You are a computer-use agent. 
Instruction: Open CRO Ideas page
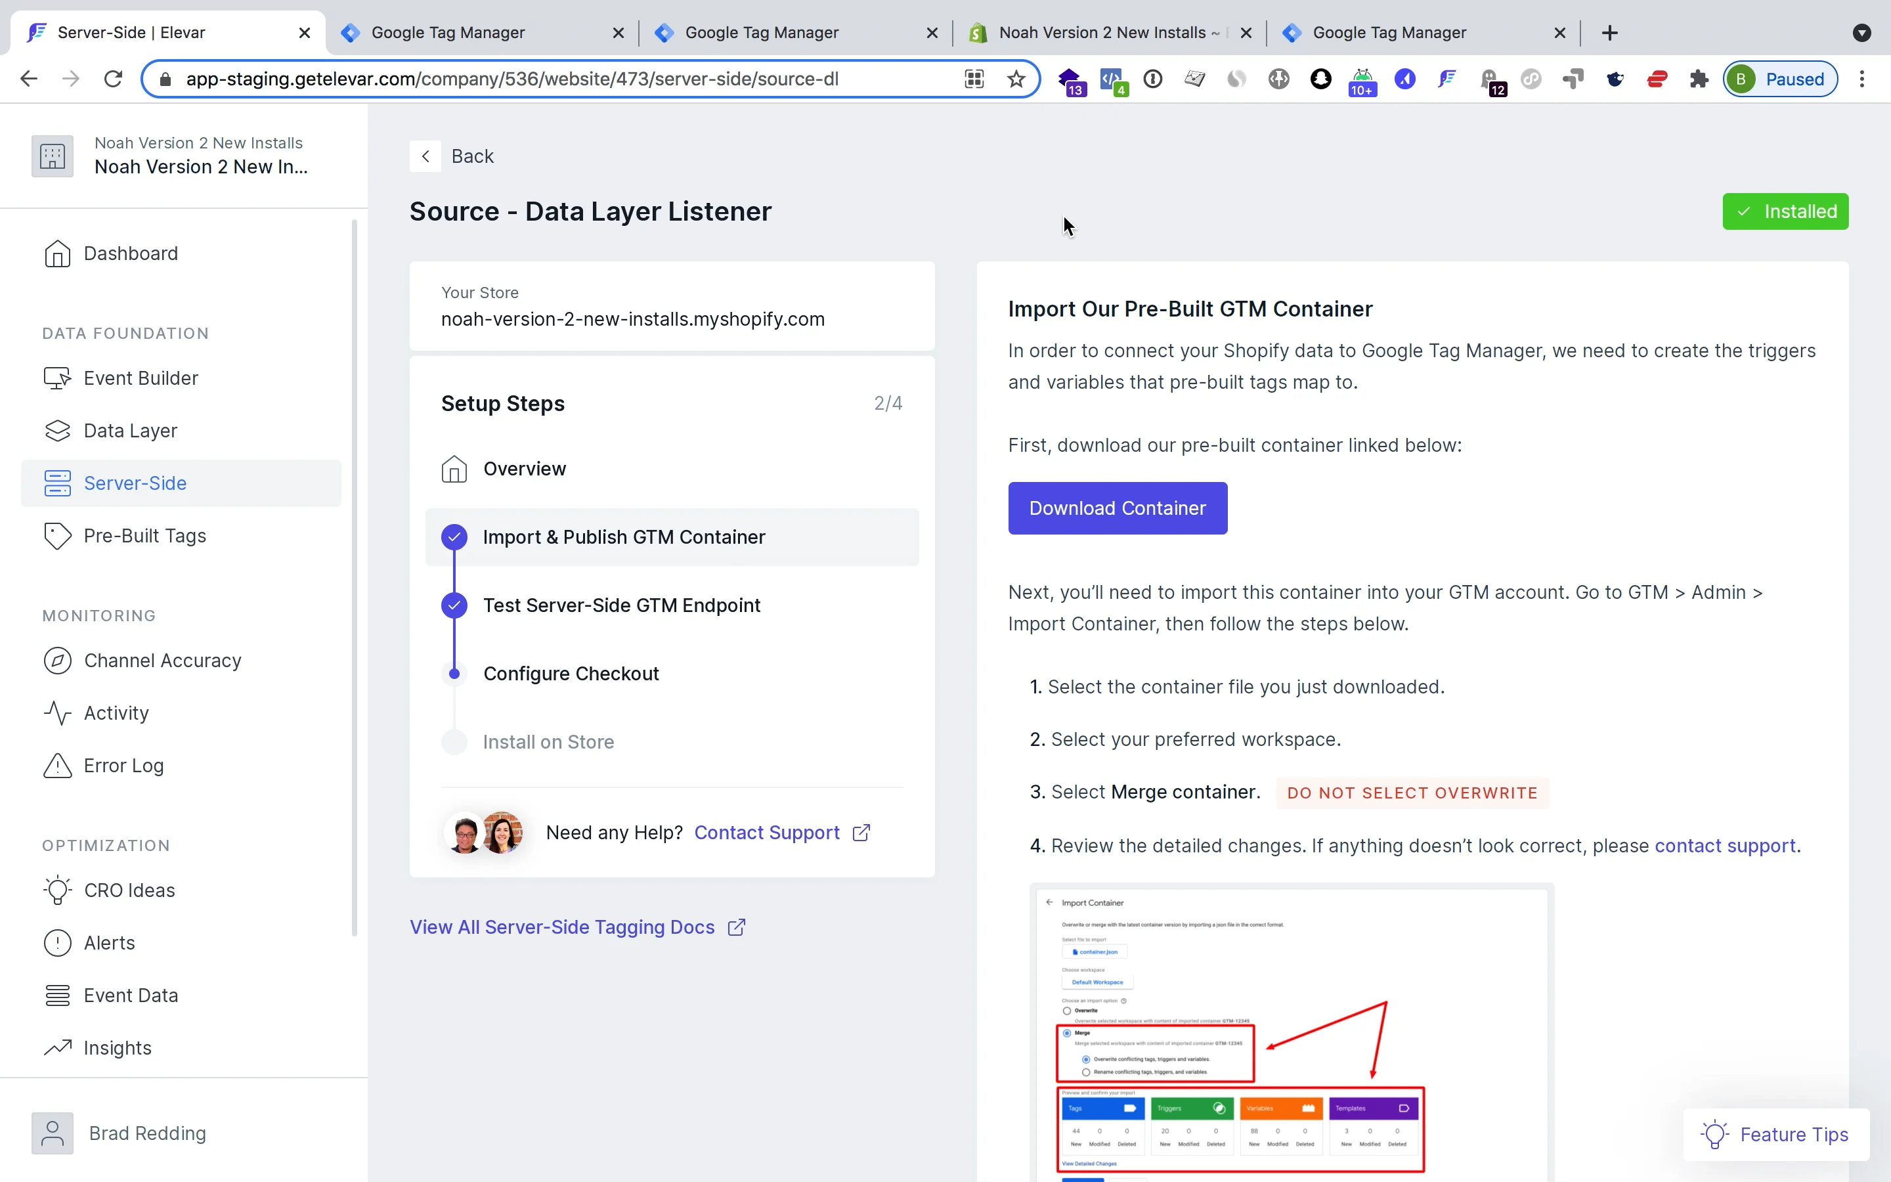point(108,890)
